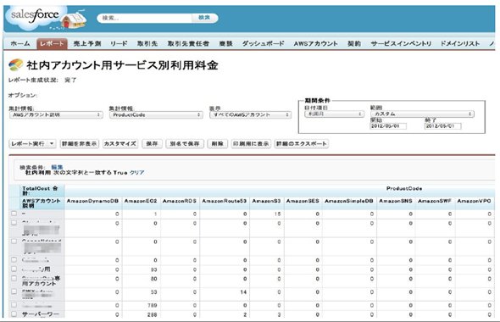The width and height of the screenshot is (500, 322).
Task: Go to the 商談 tab
Action: [x=225, y=44]
